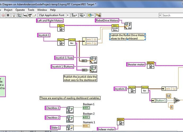
Task: Click Joystick Get VI next to axis 1 unbundle
Action: (72, 42)
